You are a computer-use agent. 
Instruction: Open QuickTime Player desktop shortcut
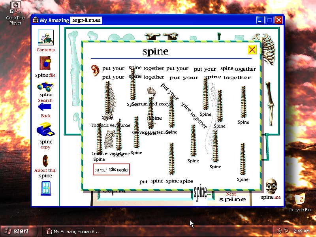pyautogui.click(x=15, y=13)
